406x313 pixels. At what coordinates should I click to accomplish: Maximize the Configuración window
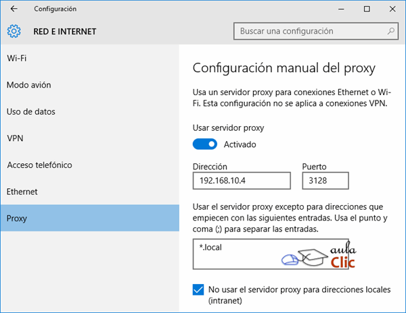[x=367, y=9]
